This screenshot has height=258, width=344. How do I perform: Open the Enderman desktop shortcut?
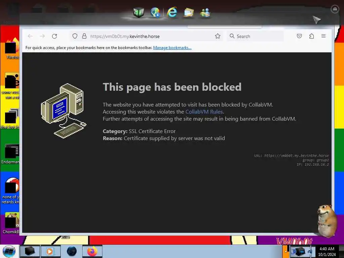point(10,154)
